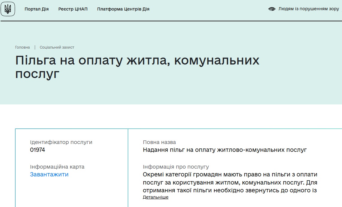
Task: Navigate to Головна via breadcrumb
Action: (22, 47)
